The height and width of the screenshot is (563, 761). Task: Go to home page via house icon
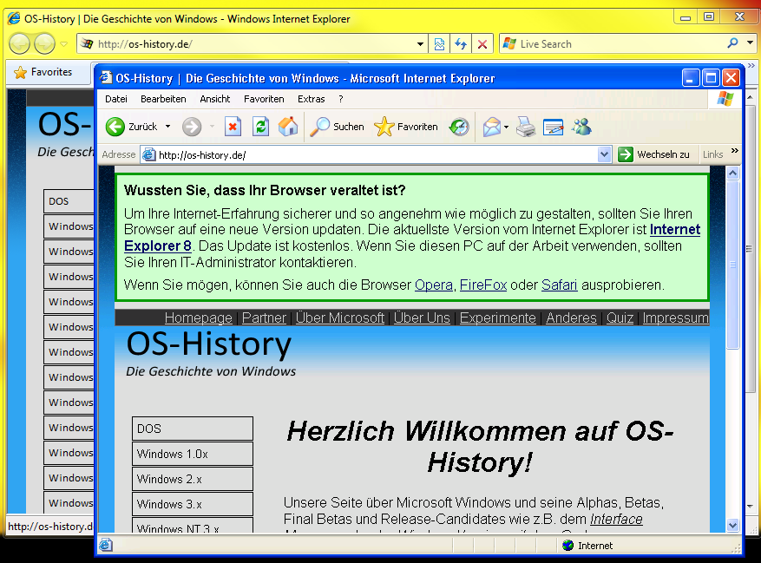click(288, 128)
